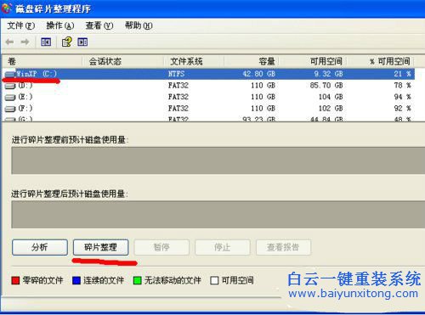The height and width of the screenshot is (315, 425).
Task: Select the (F:) drive icon
Action: (10, 109)
